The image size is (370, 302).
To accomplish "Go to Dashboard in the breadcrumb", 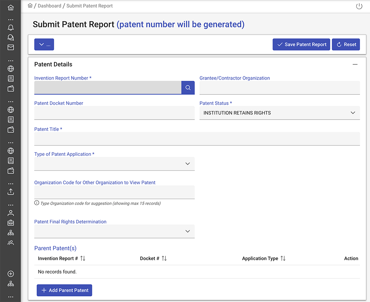I will pos(50,6).
